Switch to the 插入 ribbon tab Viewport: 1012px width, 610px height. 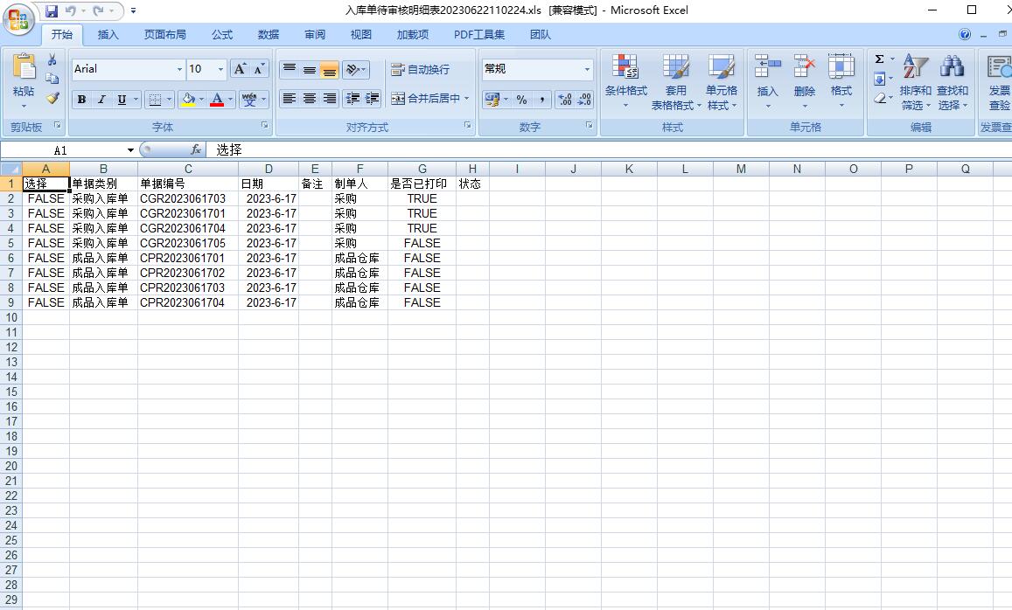pos(108,35)
